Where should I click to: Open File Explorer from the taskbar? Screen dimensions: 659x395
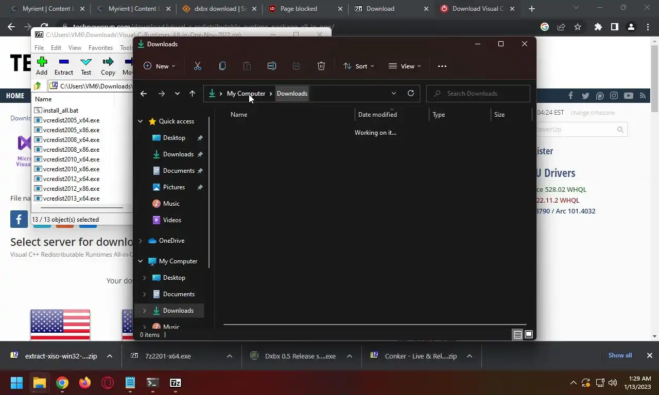(39, 383)
